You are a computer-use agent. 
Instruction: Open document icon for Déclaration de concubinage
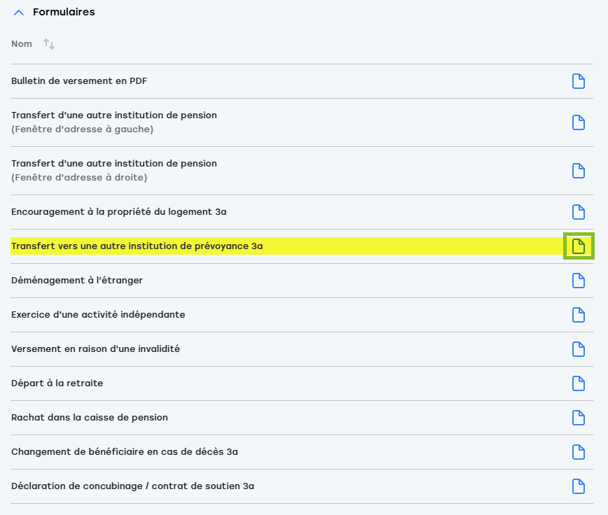pos(579,486)
